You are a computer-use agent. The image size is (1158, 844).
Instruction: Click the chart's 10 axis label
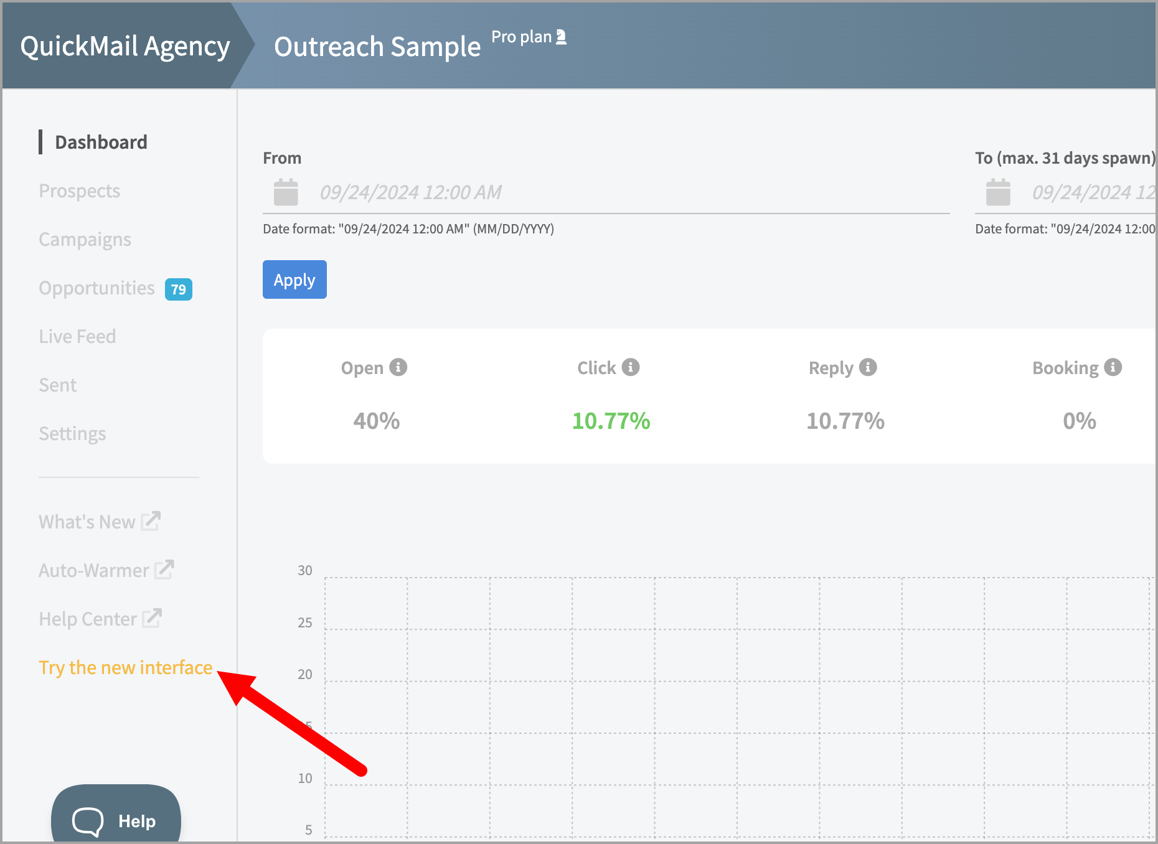pos(305,778)
